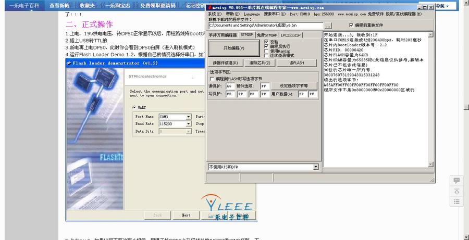
Task: Select the UART radio button
Action: click(x=134, y=107)
